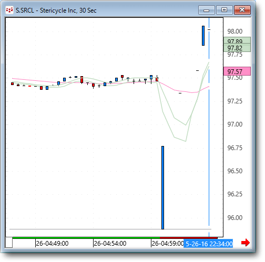Click the 96.25 price scale label
Viewport: 265px width, 262px height.
(235, 194)
